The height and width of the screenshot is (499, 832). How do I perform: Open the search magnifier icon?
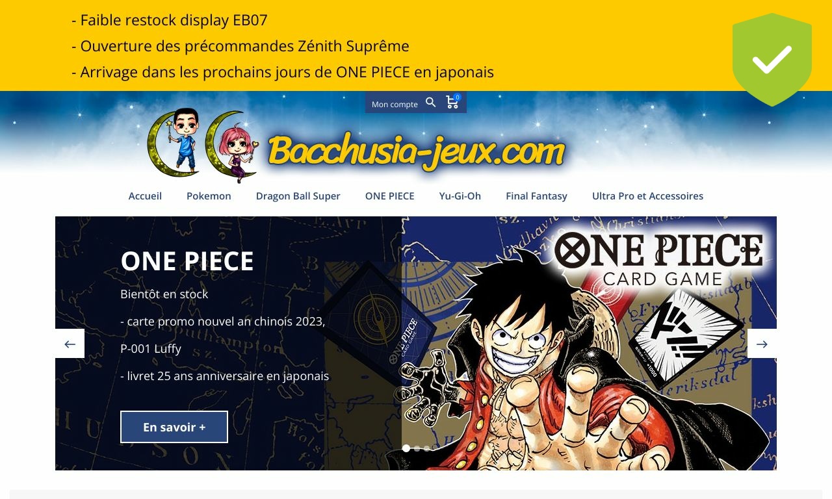(x=430, y=103)
